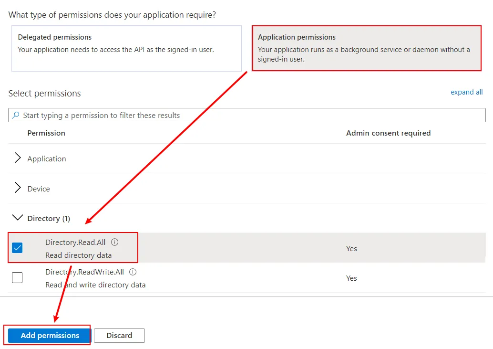Click the Directory (1) group label
The width and height of the screenshot is (493, 349).
point(49,218)
